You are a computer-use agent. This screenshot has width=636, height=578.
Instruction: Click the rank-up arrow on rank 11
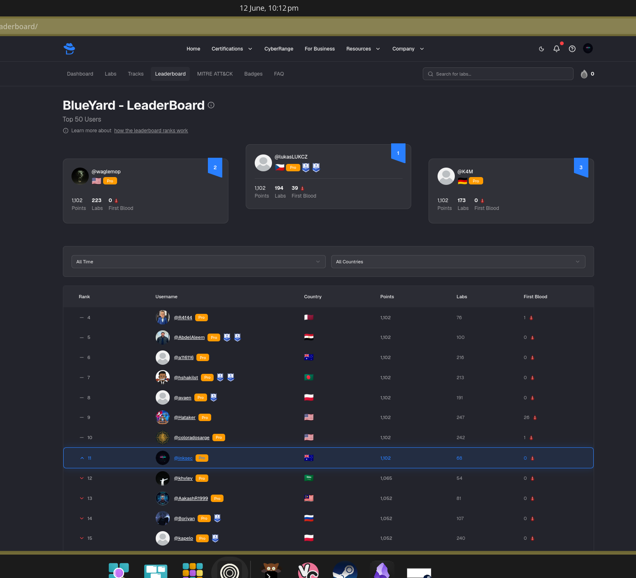point(82,458)
